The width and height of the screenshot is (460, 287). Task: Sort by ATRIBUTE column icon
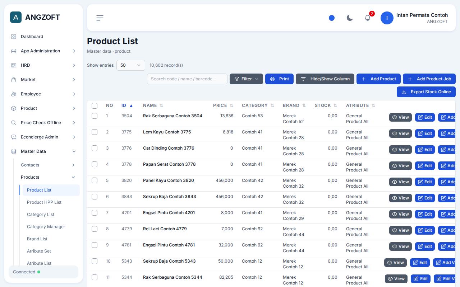373,105
